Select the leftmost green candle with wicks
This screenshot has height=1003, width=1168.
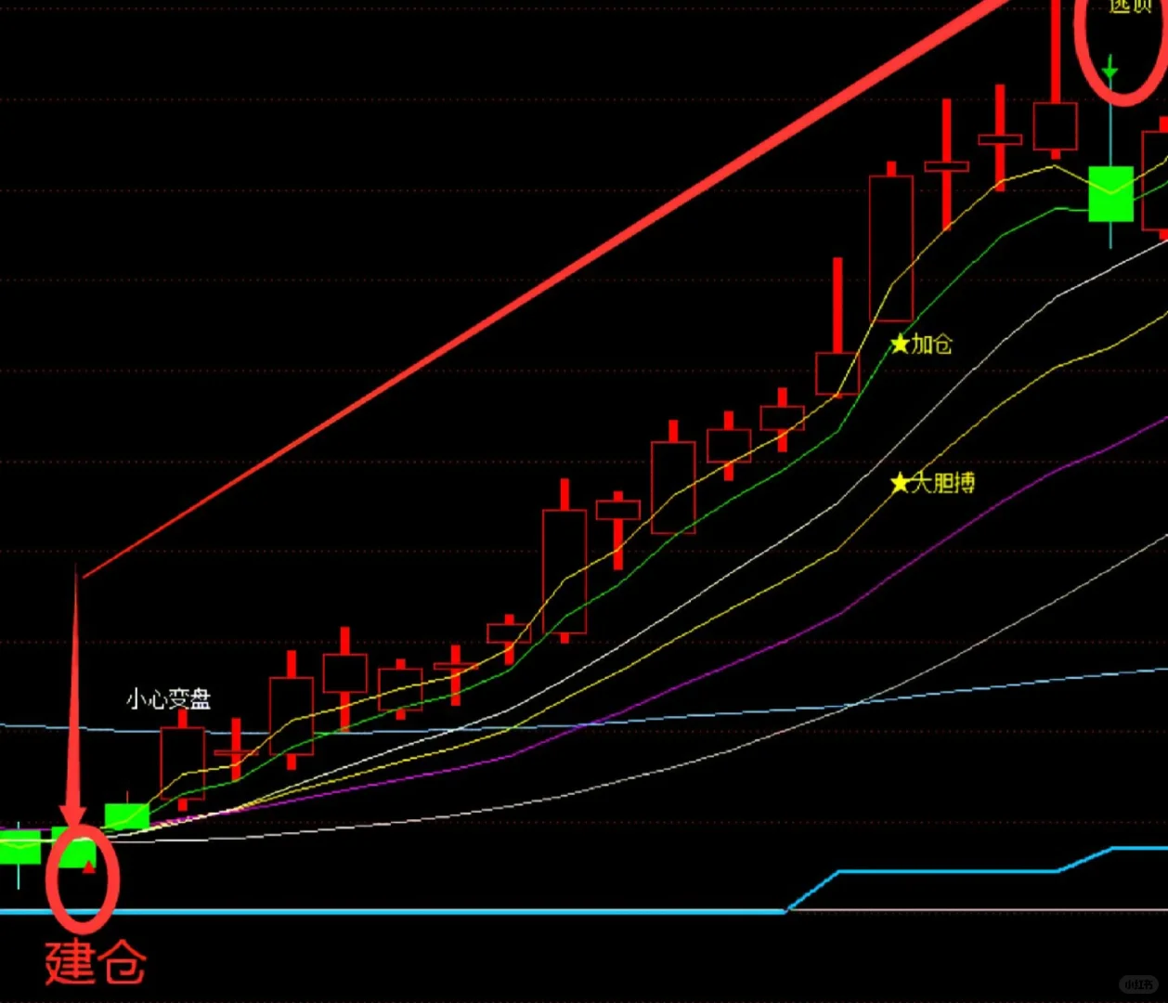[19, 849]
